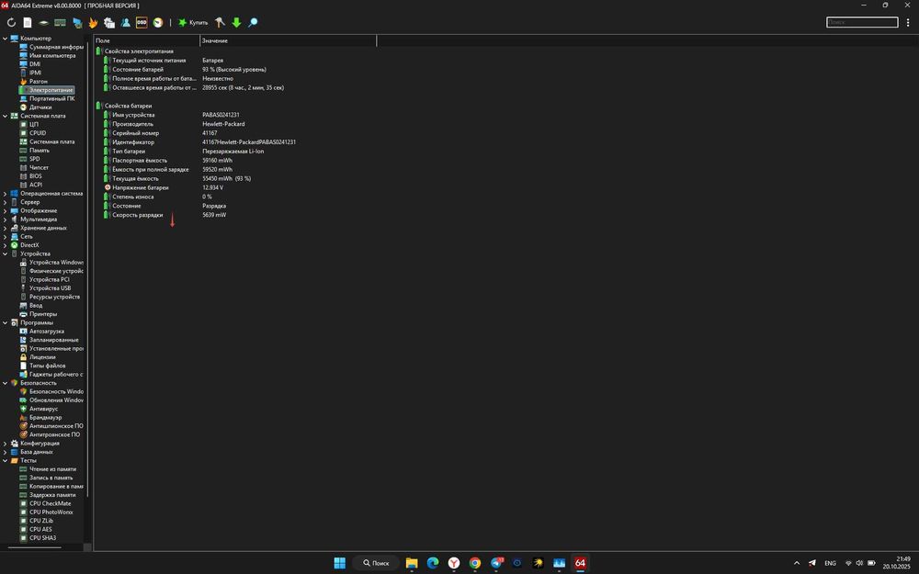The width and height of the screenshot is (919, 574).
Task: Click the blue monitor GPGPU toolbar icon
Action: click(x=77, y=22)
